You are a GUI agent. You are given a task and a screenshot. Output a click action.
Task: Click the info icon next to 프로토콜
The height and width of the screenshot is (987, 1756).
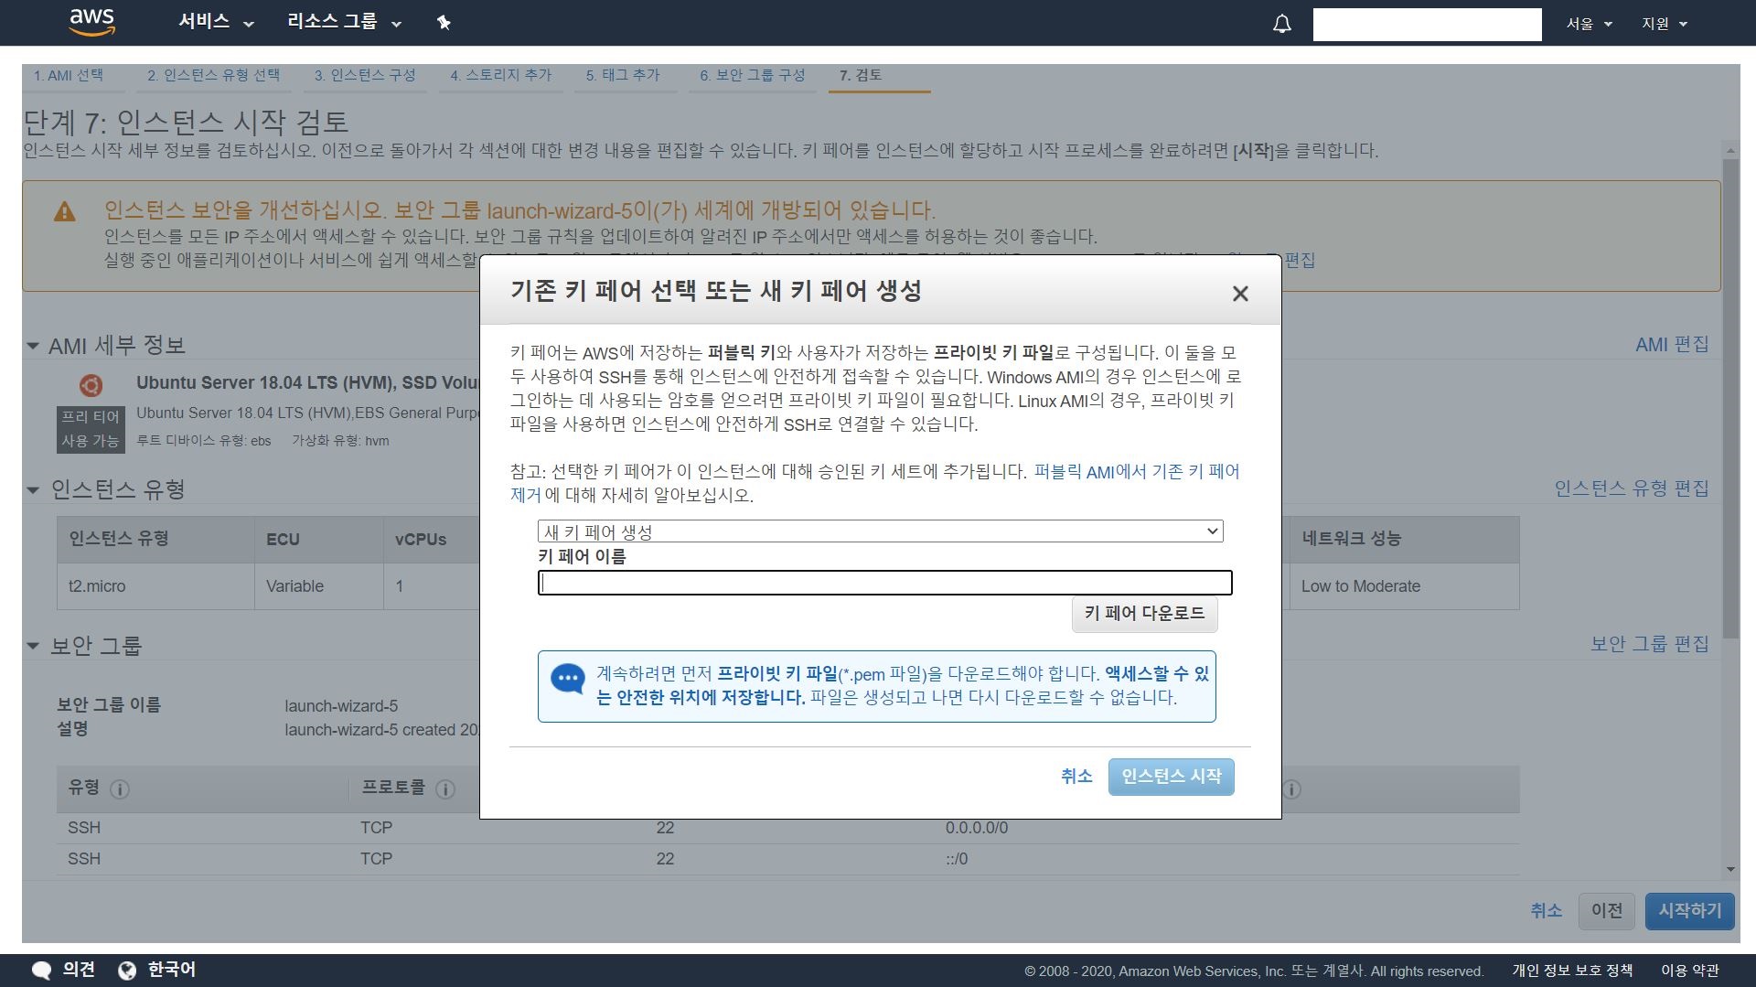pyautogui.click(x=445, y=789)
